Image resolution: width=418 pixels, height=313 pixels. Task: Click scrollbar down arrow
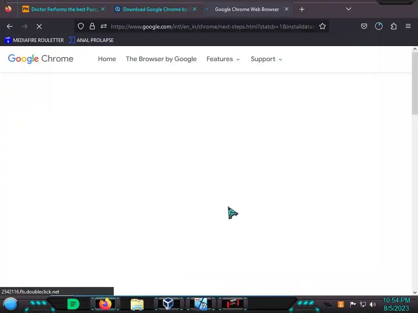tap(415, 292)
